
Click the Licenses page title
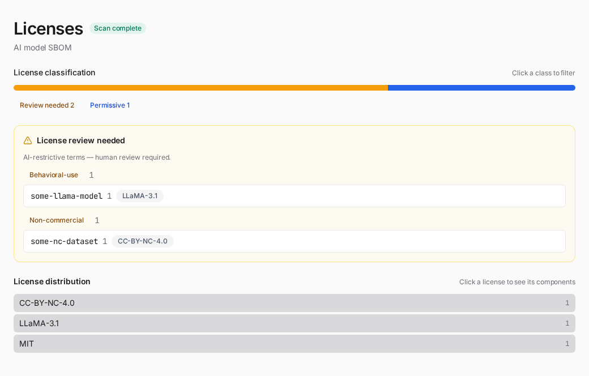(48, 28)
